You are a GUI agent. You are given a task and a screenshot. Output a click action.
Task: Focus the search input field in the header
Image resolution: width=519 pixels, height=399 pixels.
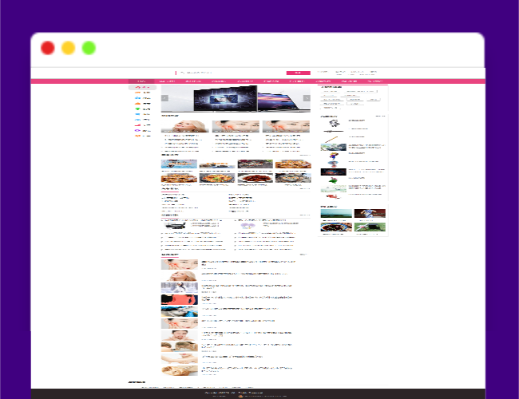pos(230,73)
